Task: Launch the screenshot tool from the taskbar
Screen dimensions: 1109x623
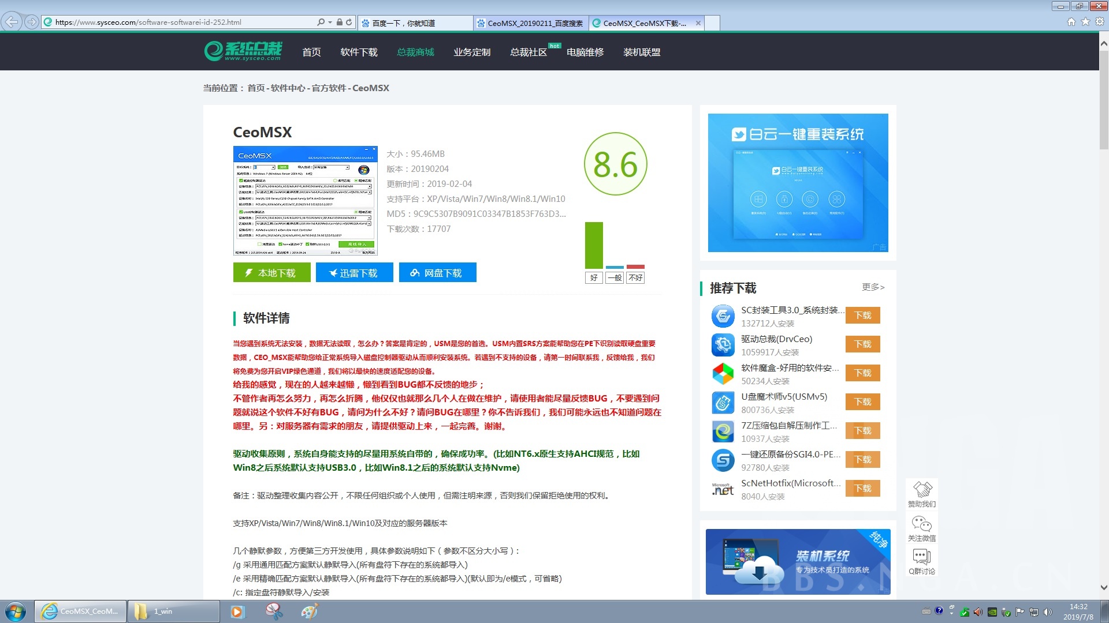Action: pyautogui.click(x=273, y=611)
